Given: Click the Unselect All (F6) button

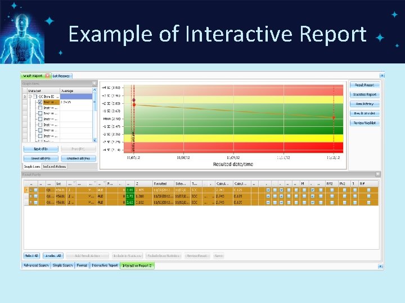Looking at the screenshot, I should 79,158.
